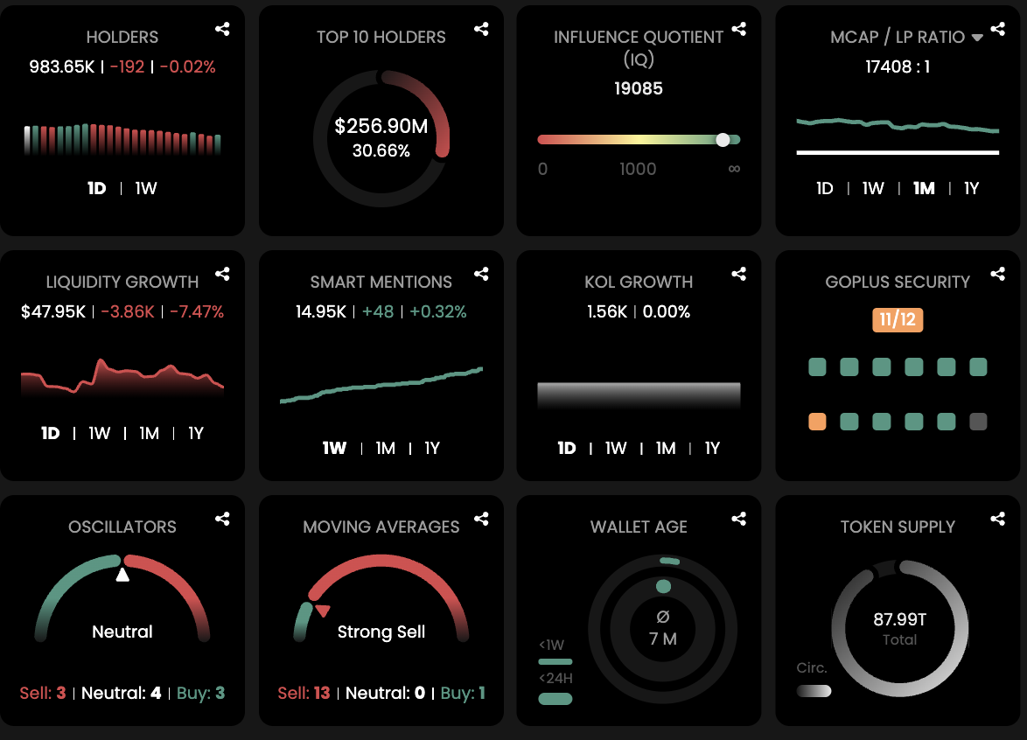Viewport: 1027px width, 740px height.
Task: Click the Influence Quotient slider handle
Action: coord(723,140)
